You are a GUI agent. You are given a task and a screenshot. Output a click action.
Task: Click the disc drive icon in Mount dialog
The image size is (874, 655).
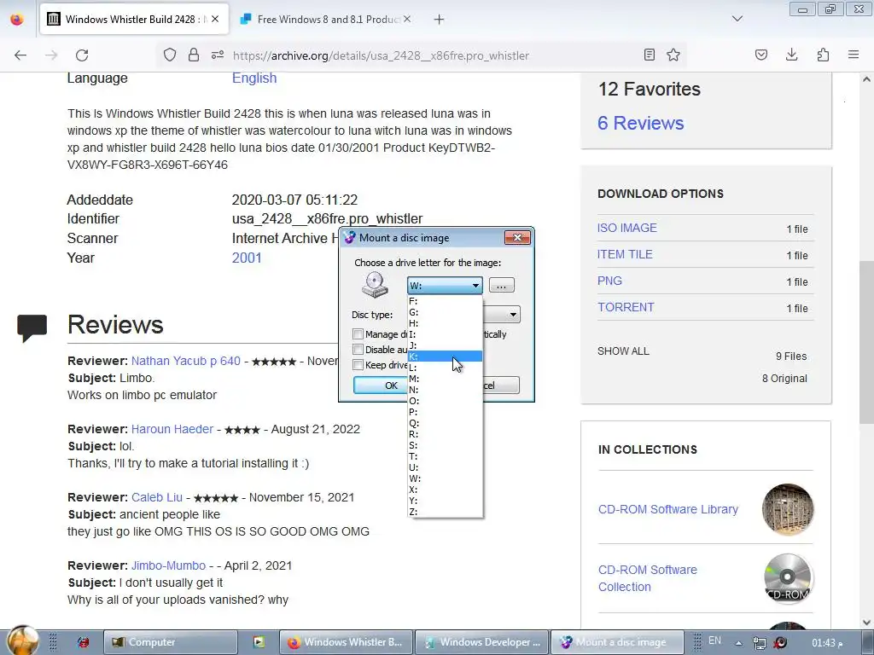tap(375, 285)
